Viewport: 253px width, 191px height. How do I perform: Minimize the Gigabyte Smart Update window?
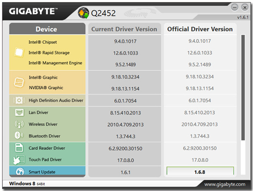click(234, 7)
